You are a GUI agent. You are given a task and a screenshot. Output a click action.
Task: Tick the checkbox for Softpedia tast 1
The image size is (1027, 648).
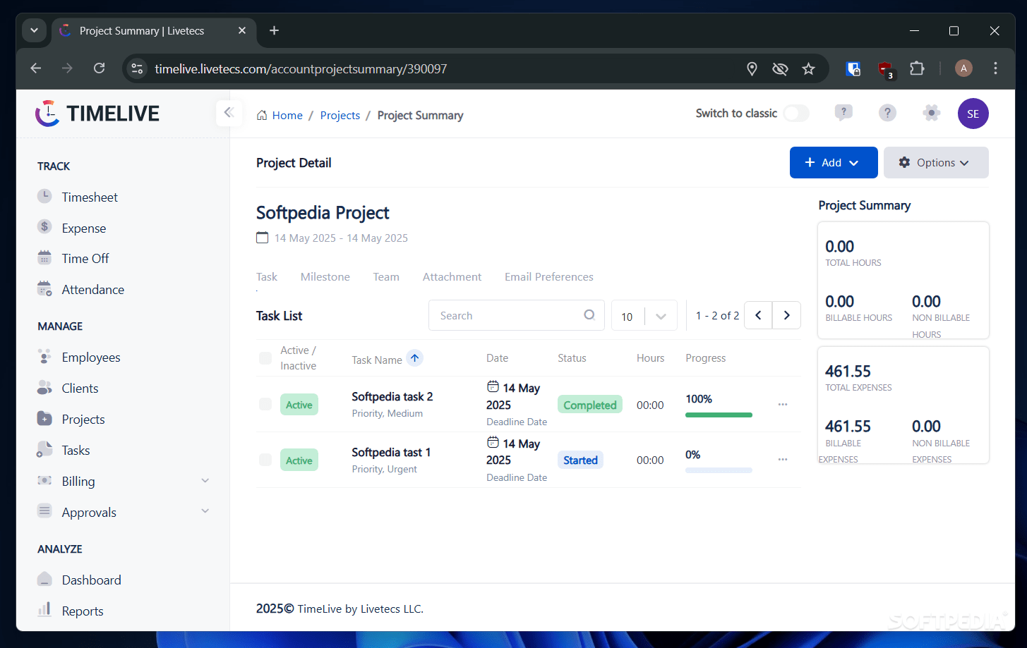tap(265, 460)
